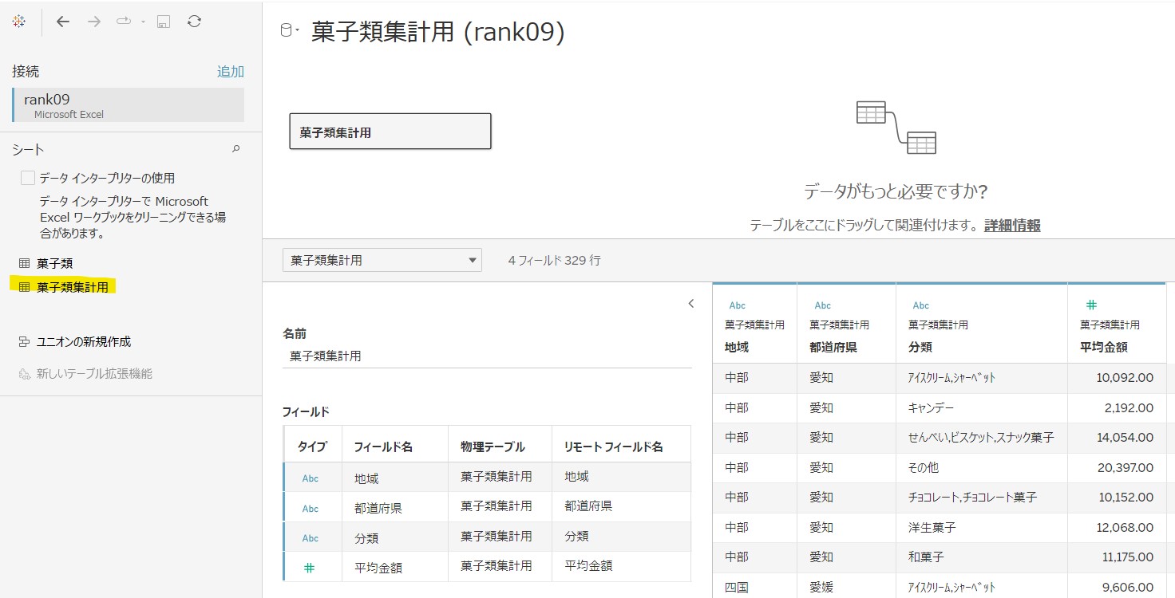1175x598 pixels.
Task: Collapse the metadata pane with chevron arrow
Action: click(x=691, y=304)
